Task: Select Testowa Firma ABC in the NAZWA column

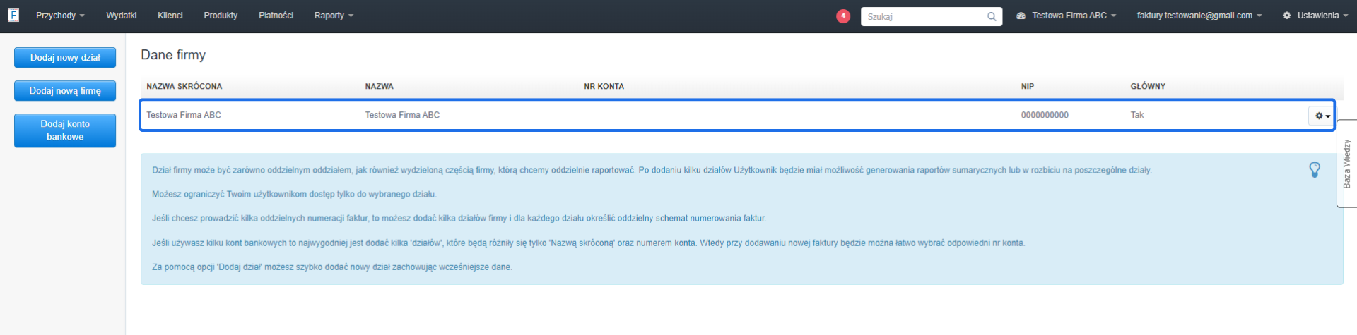Action: [x=402, y=115]
